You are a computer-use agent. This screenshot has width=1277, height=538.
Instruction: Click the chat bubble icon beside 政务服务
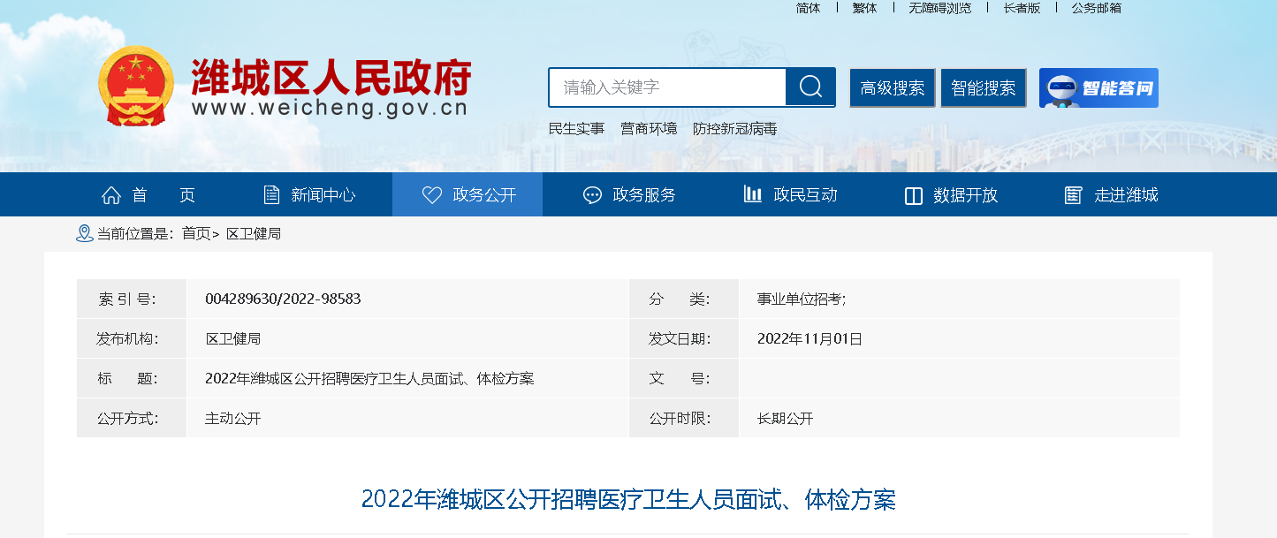point(592,195)
